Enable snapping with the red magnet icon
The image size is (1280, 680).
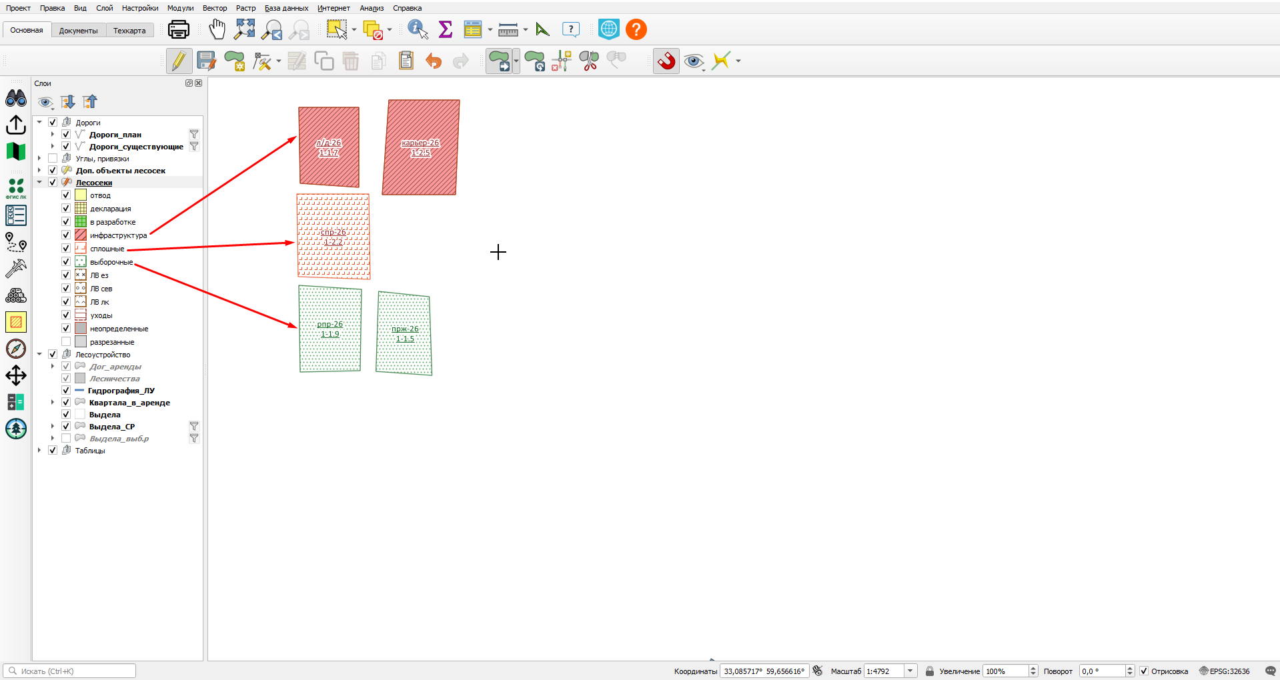[666, 61]
